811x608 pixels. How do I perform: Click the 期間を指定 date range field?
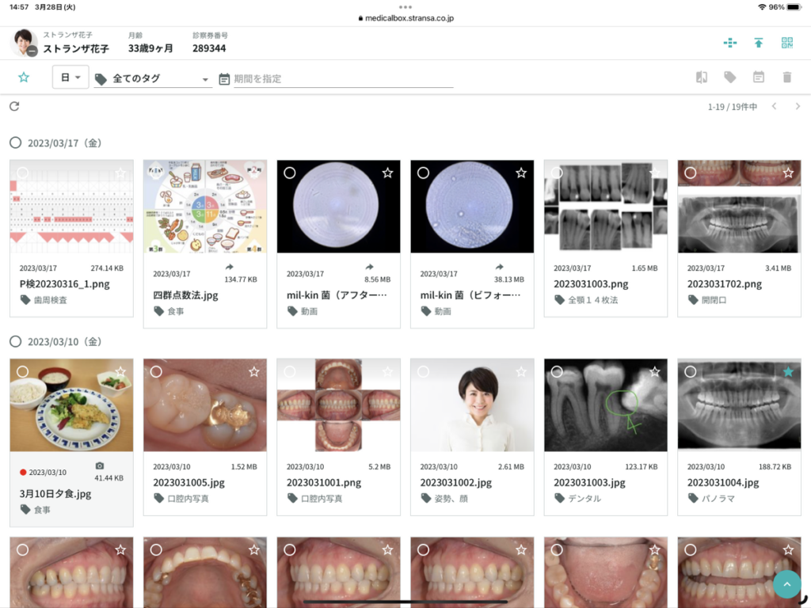point(342,79)
